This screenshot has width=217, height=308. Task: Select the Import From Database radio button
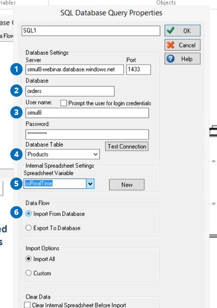[x=29, y=214]
